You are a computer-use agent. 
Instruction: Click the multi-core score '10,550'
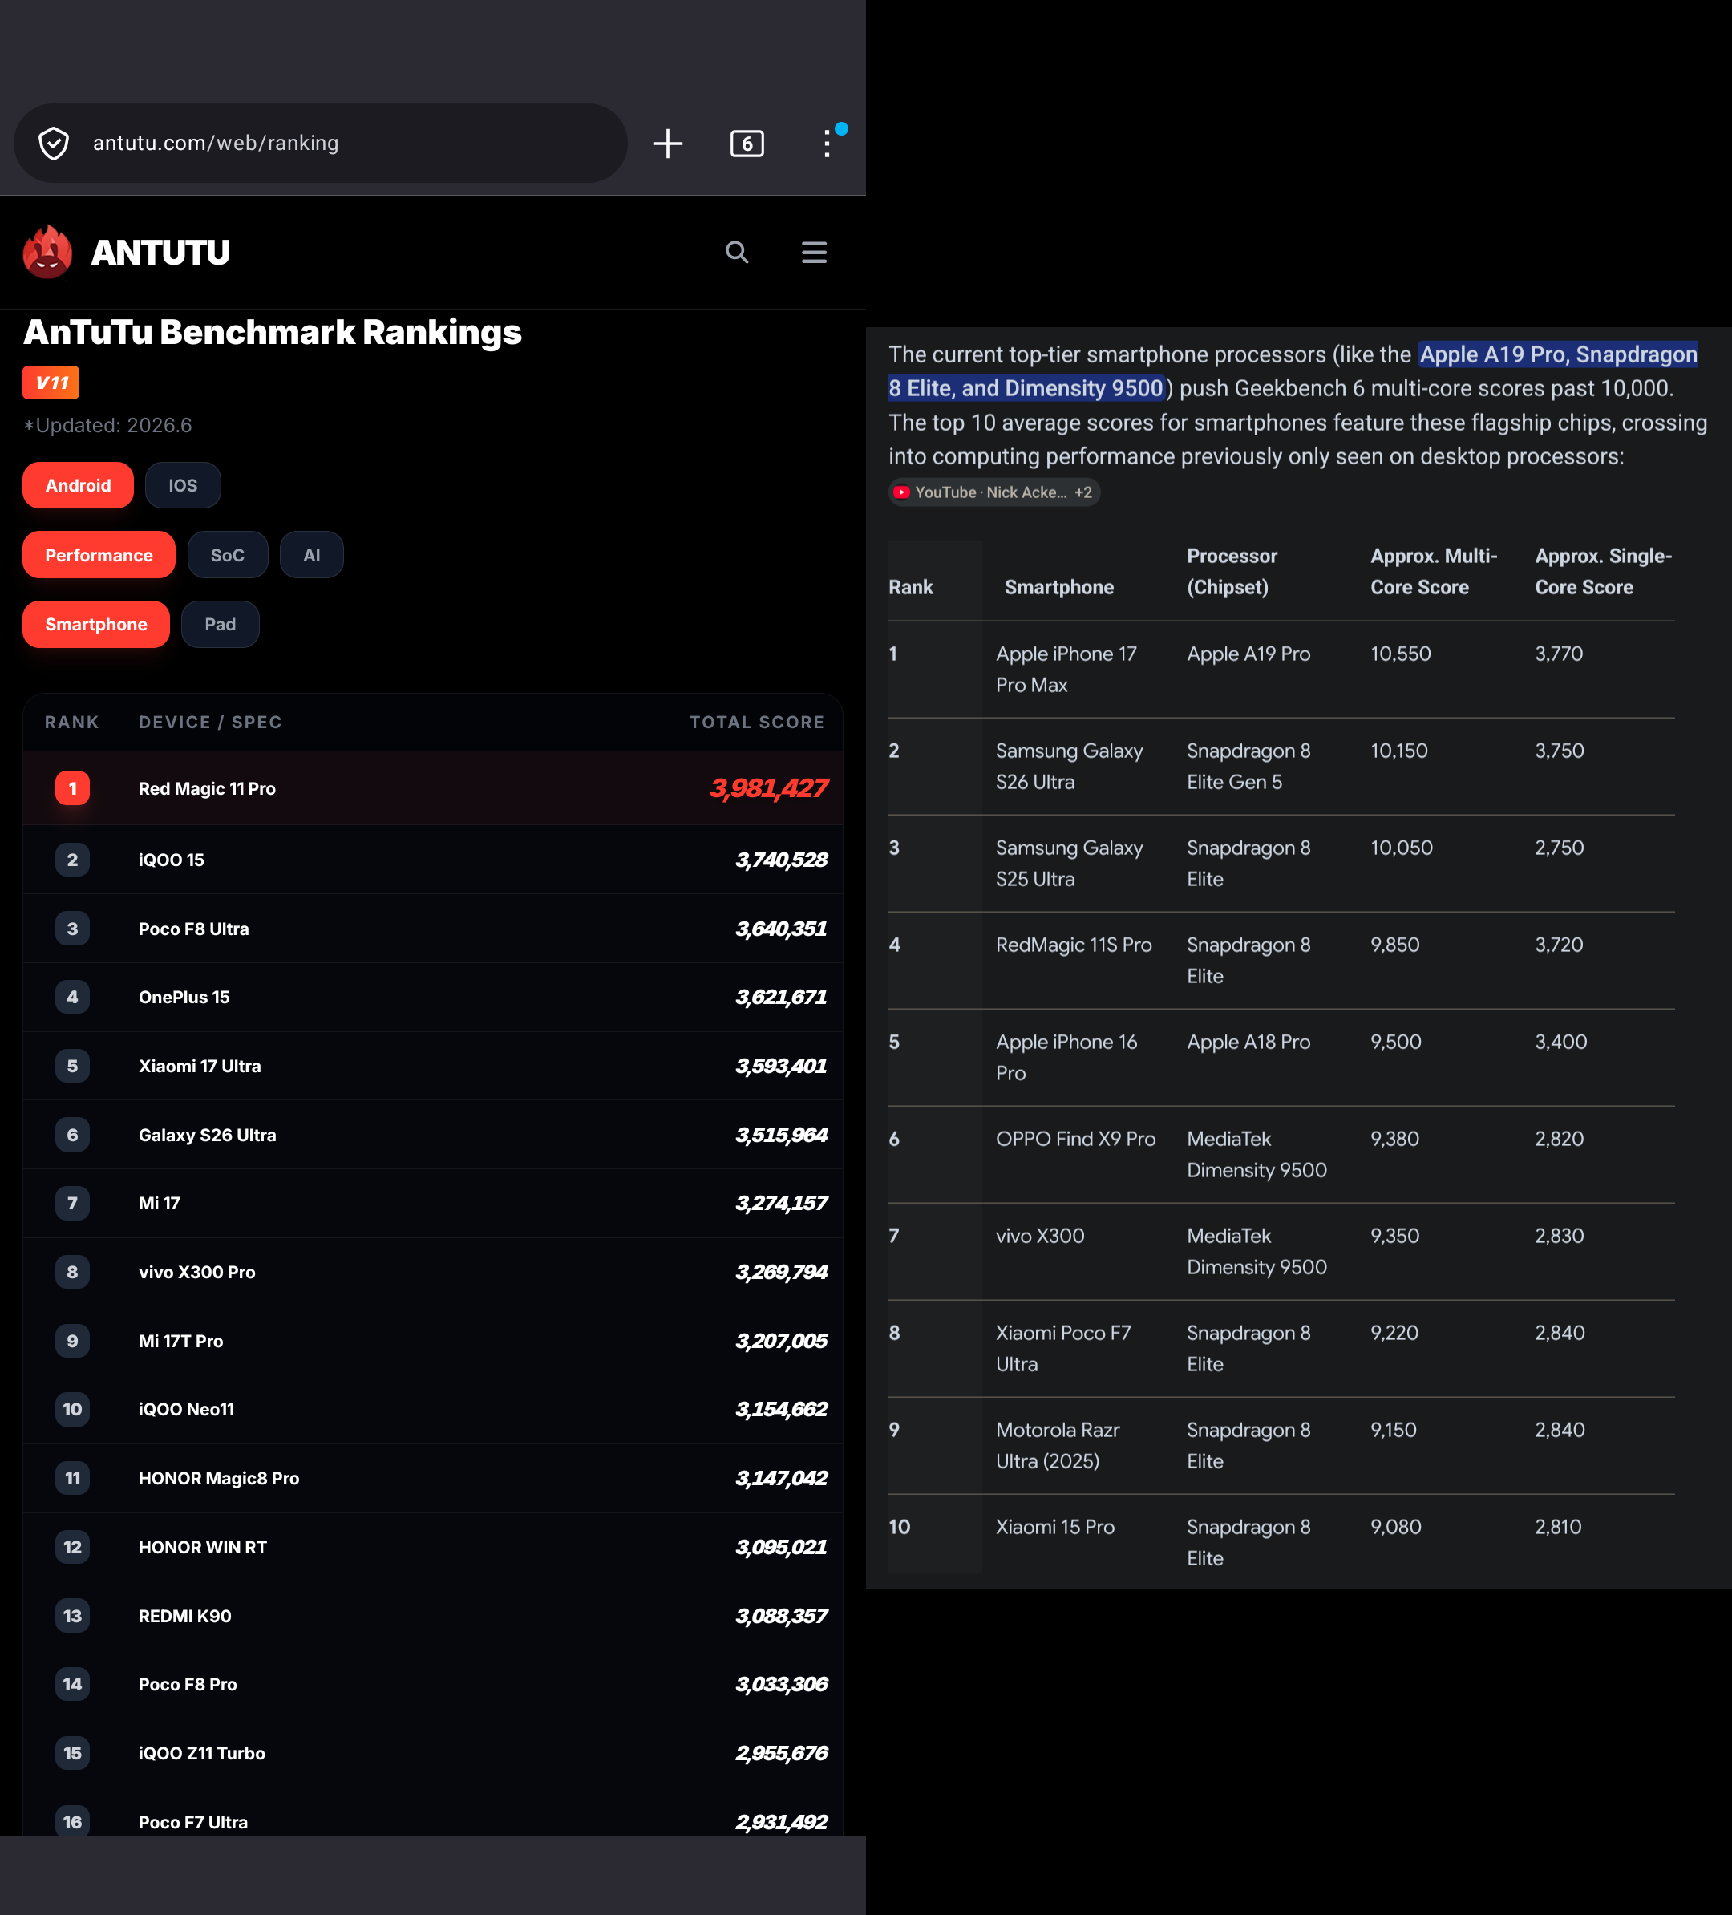(x=1401, y=654)
